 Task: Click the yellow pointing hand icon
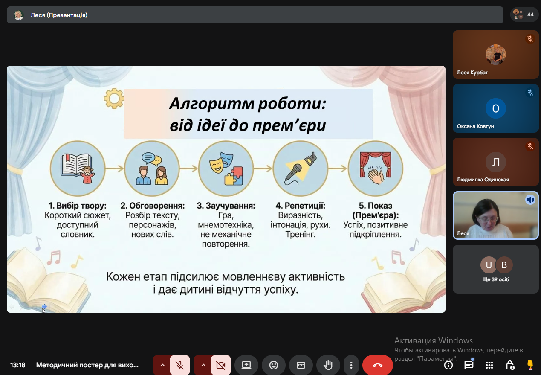[x=530, y=365]
